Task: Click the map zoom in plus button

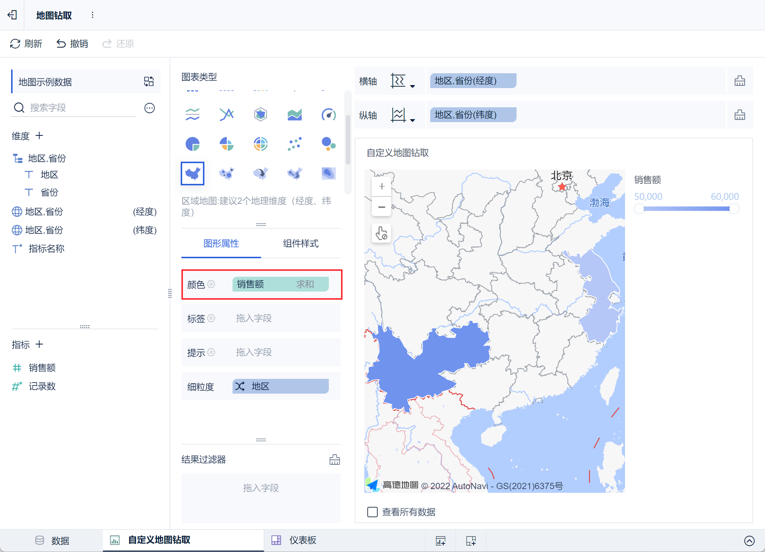Action: click(381, 186)
